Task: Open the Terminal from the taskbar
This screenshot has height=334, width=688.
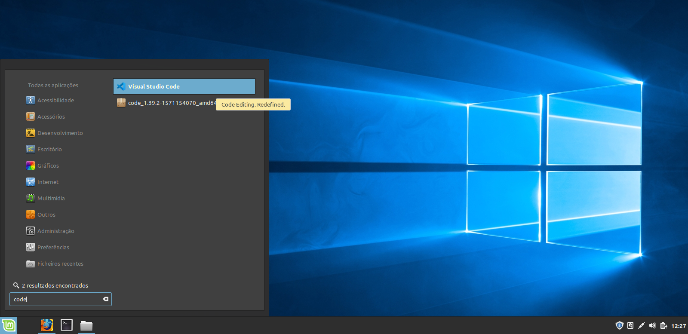Action: 67,325
